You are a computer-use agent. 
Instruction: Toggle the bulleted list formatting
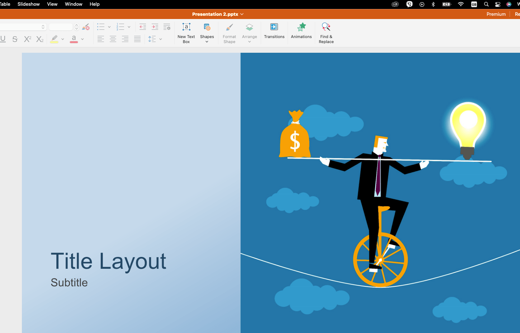(x=101, y=27)
